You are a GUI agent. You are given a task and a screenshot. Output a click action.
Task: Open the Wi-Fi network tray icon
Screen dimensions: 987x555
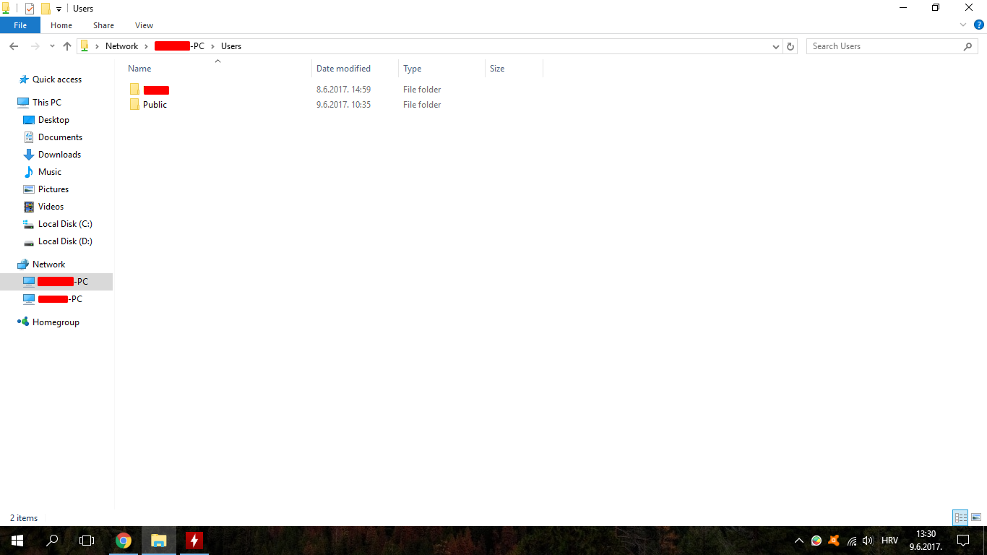(852, 541)
